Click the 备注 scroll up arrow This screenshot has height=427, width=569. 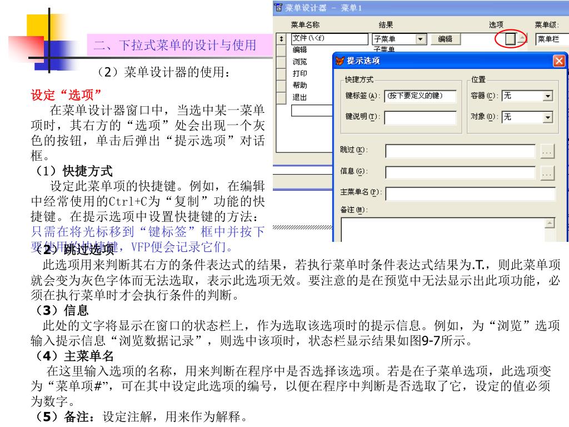pos(550,223)
